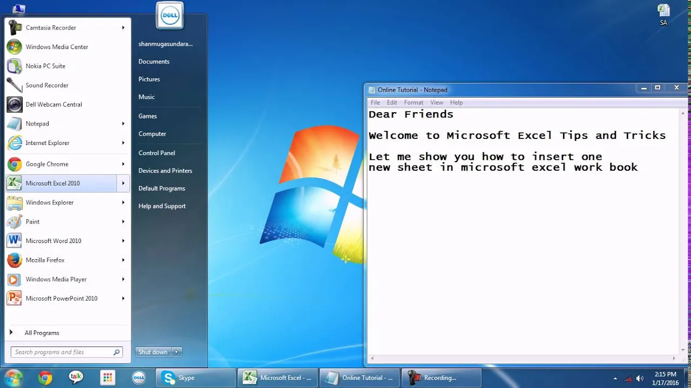Click Search programs and files box
This screenshot has height=388, width=691.
[67, 352]
